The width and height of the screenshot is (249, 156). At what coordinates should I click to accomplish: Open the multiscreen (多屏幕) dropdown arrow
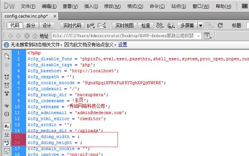click(200, 25)
